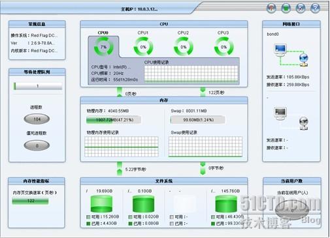Click the host IP 10.0.3.12 title
The height and width of the screenshot is (238, 330).
click(139, 9)
